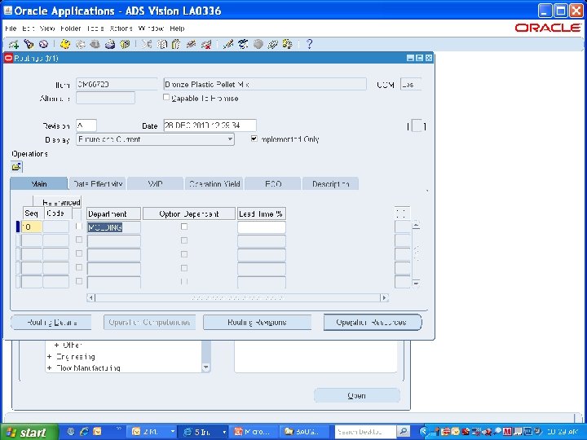Check Option Dependent box in second operations row
The image size is (587, 440).
[x=184, y=240]
